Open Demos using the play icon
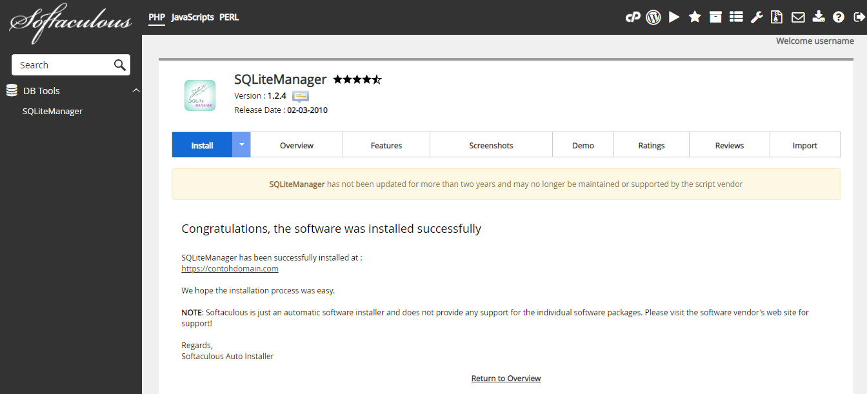Image resolution: width=867 pixels, height=394 pixels. 674,17
